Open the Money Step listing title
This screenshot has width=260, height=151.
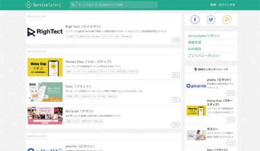coord(88,62)
